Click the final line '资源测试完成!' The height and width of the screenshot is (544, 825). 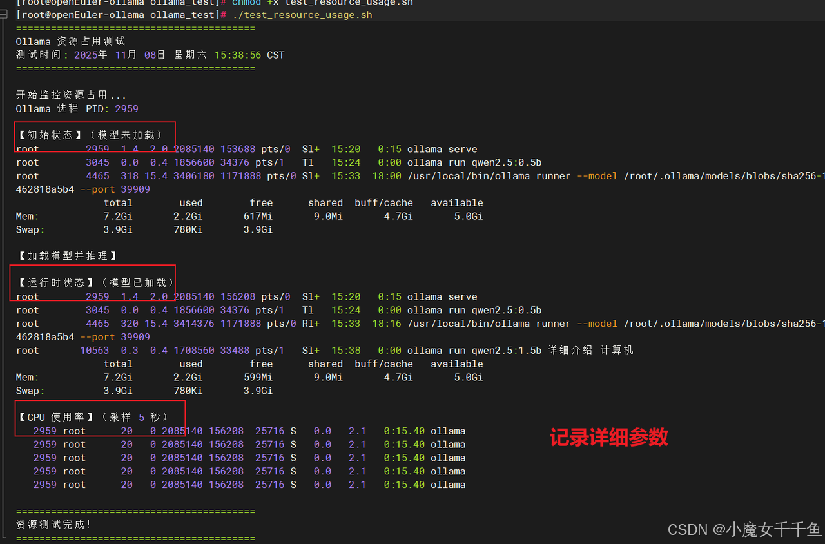[53, 525]
